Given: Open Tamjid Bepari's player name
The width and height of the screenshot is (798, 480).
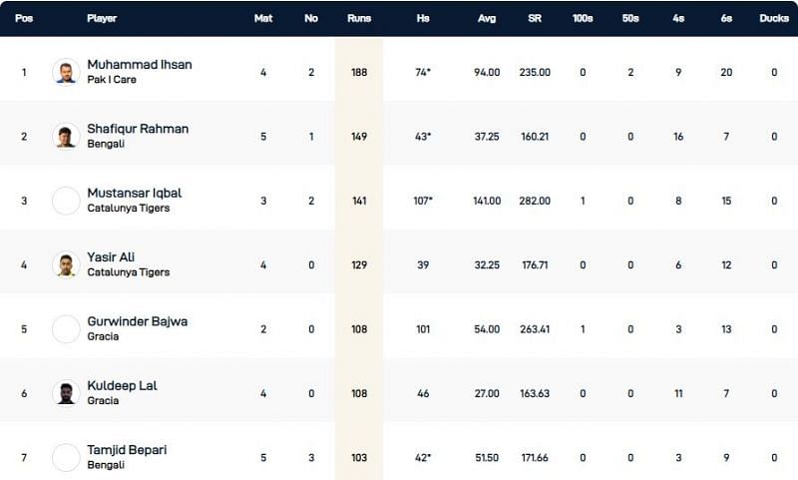Looking at the screenshot, I should 128,450.
